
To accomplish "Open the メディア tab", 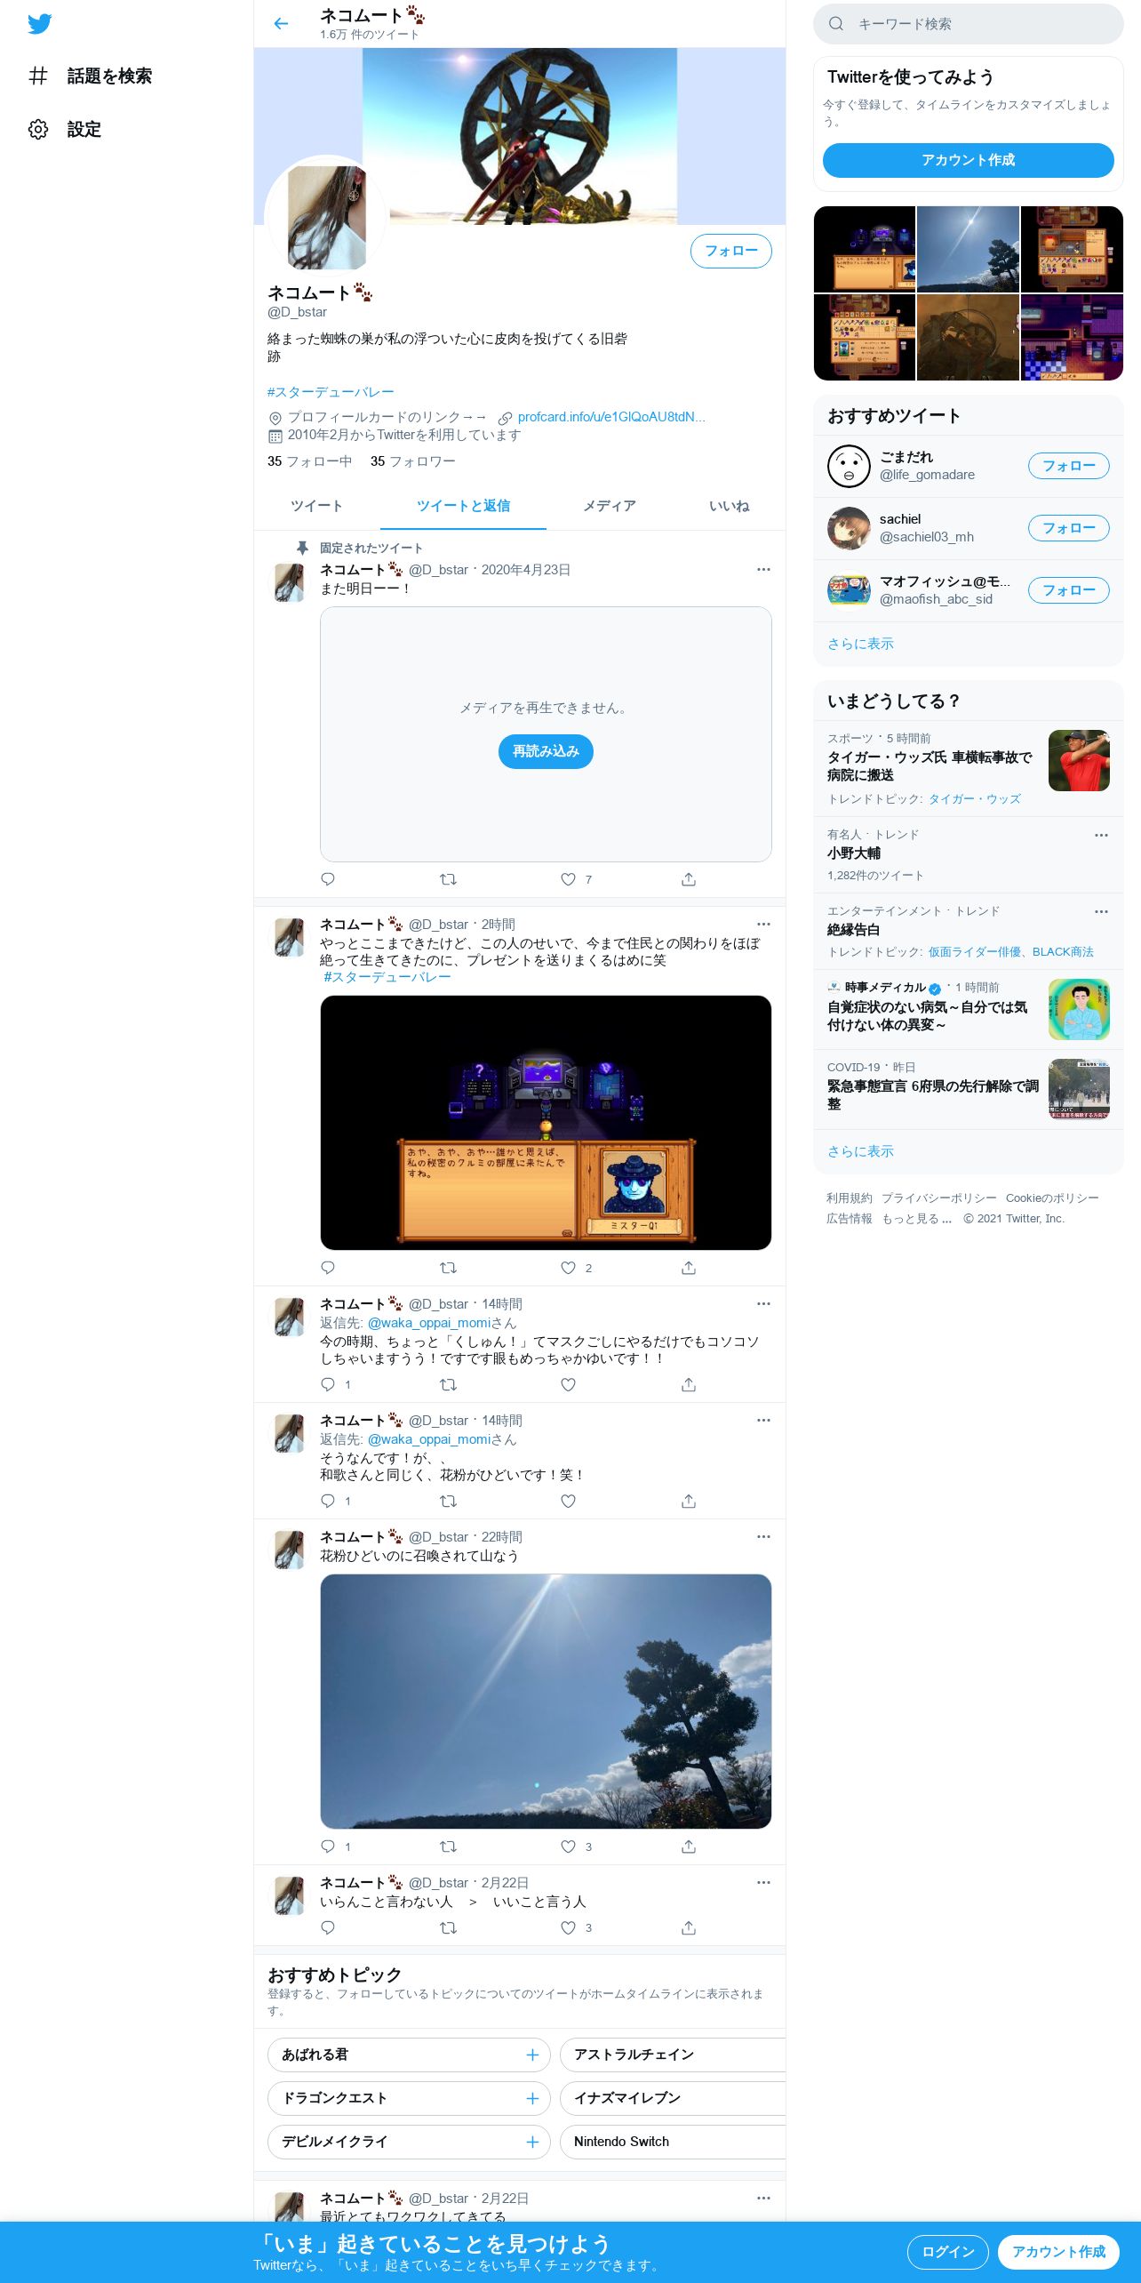I will (609, 506).
